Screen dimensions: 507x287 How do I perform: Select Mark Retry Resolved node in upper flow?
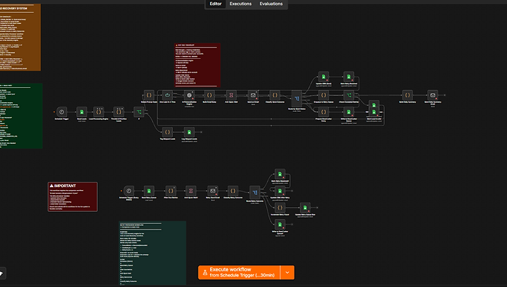pos(349,77)
